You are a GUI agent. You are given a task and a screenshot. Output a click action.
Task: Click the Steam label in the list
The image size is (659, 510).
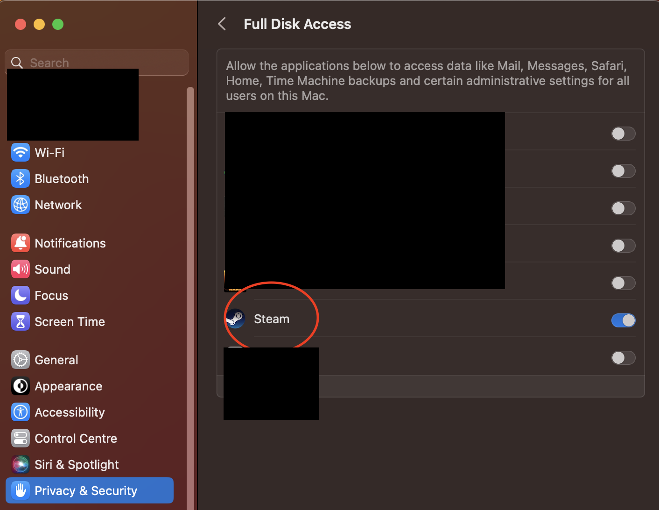(x=272, y=319)
